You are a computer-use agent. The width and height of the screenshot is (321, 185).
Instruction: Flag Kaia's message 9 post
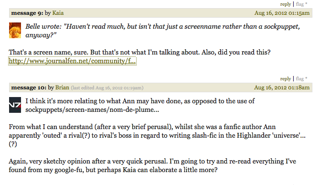tap(300, 79)
